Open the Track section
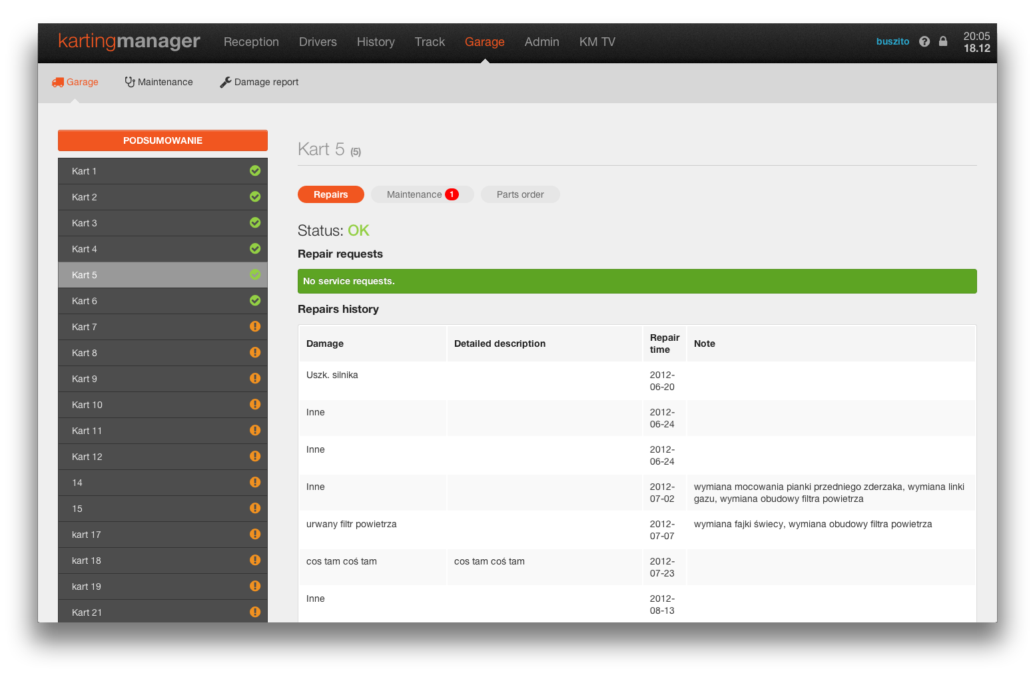The width and height of the screenshot is (1035, 675). [430, 42]
